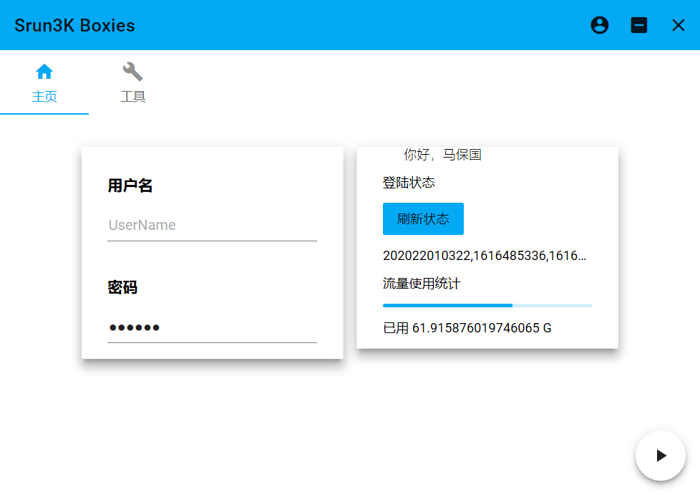
Task: Select the tools wrench icon in the navigation bar
Action: click(132, 70)
